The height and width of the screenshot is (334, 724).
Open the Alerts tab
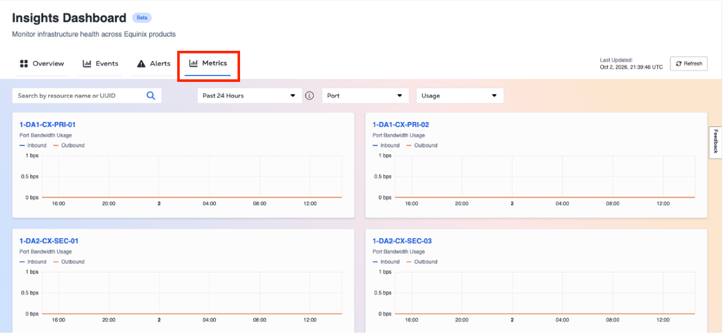[154, 63]
